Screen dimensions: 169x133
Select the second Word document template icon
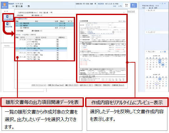pos(8,25)
